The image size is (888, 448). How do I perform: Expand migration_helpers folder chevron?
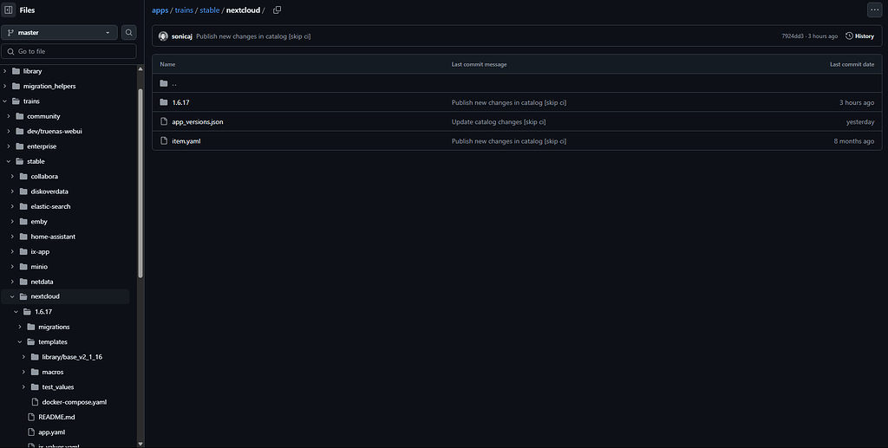click(x=5, y=86)
